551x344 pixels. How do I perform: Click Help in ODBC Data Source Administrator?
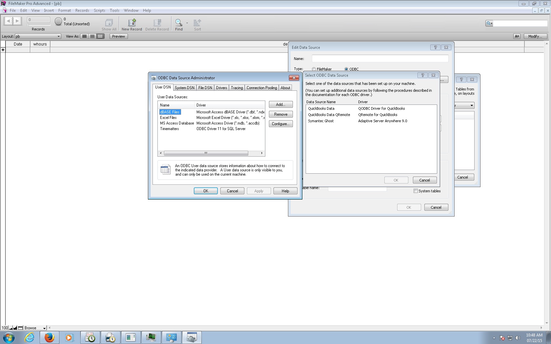(285, 191)
